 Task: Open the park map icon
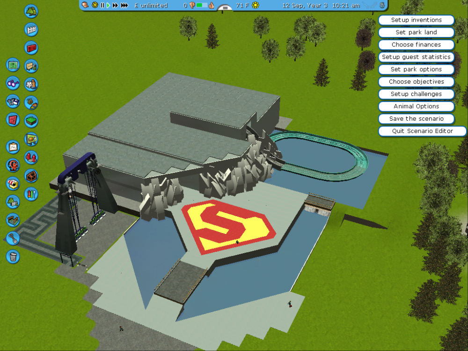(13, 65)
